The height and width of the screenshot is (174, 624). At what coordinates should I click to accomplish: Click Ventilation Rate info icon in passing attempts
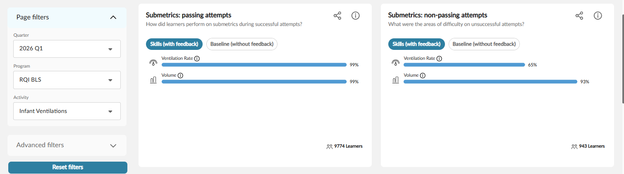point(197,59)
